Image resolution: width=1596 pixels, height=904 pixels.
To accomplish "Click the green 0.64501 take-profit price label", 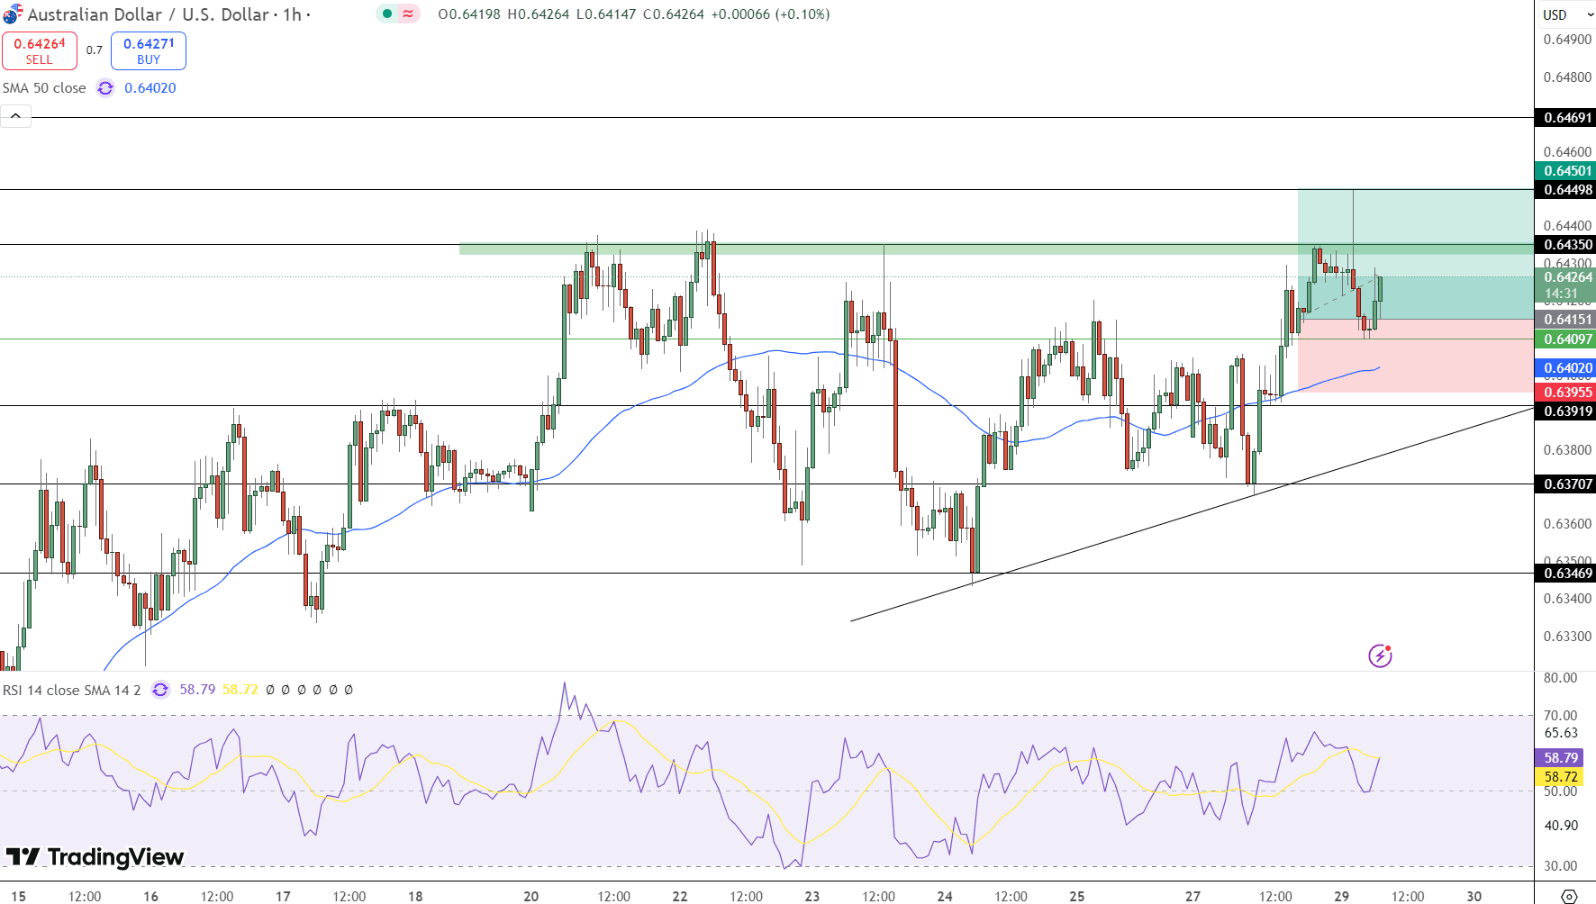I will pos(1567,171).
